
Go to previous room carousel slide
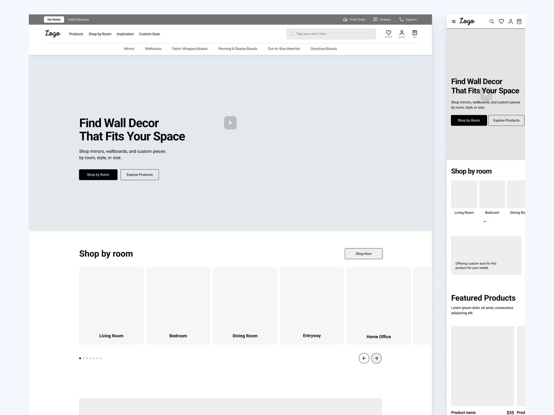tap(364, 358)
